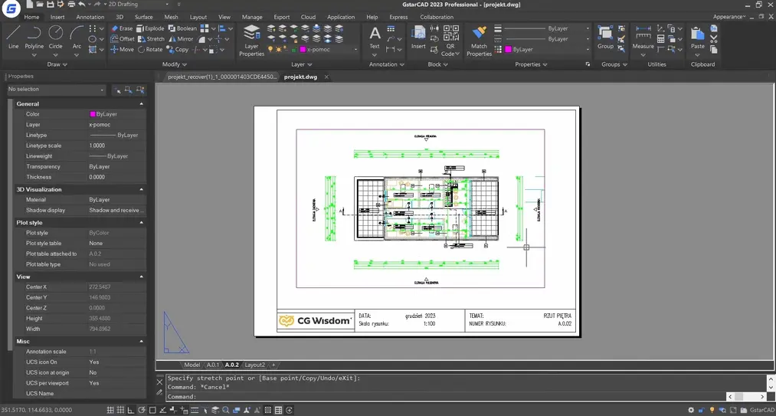This screenshot has width=776, height=416.
Task: Switch to the A.0.1 layout tab
Action: point(213,365)
